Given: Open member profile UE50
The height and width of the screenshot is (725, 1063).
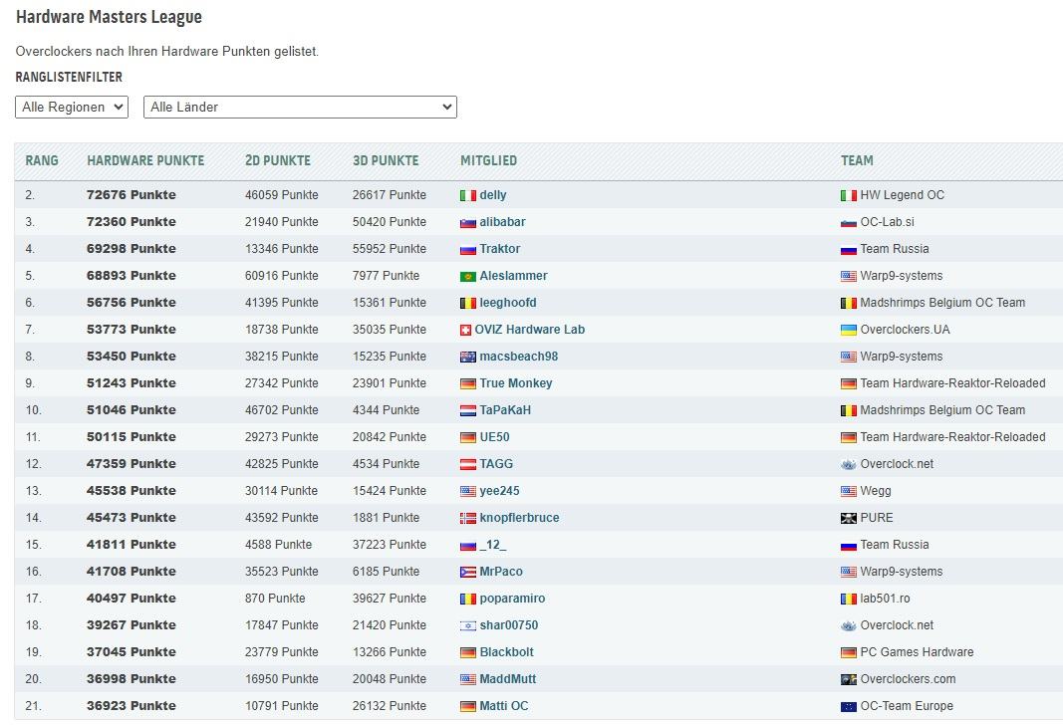Looking at the screenshot, I should tap(494, 437).
